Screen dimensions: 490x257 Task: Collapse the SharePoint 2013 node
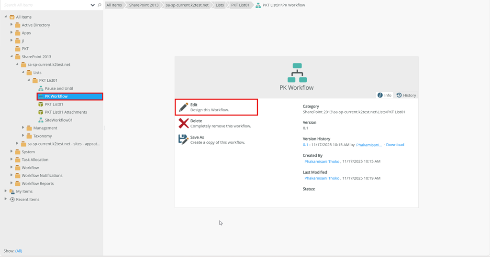(x=11, y=56)
